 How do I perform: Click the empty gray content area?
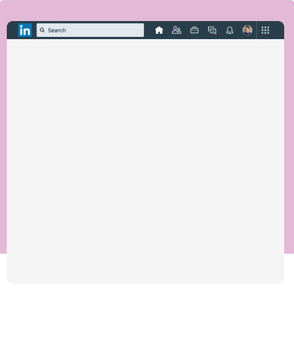click(x=145, y=160)
